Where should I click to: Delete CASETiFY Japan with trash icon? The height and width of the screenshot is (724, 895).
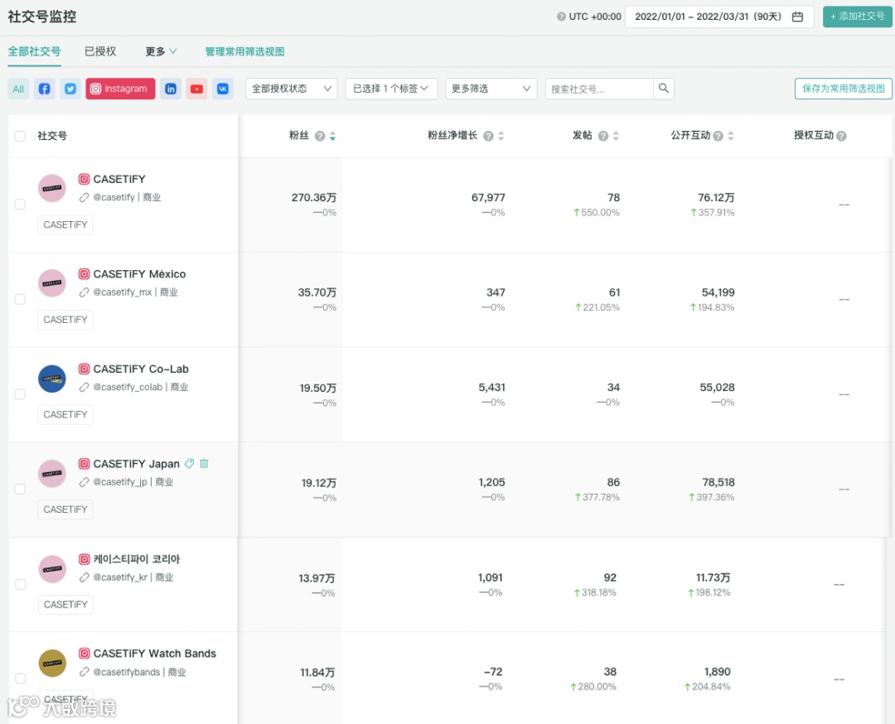(205, 463)
